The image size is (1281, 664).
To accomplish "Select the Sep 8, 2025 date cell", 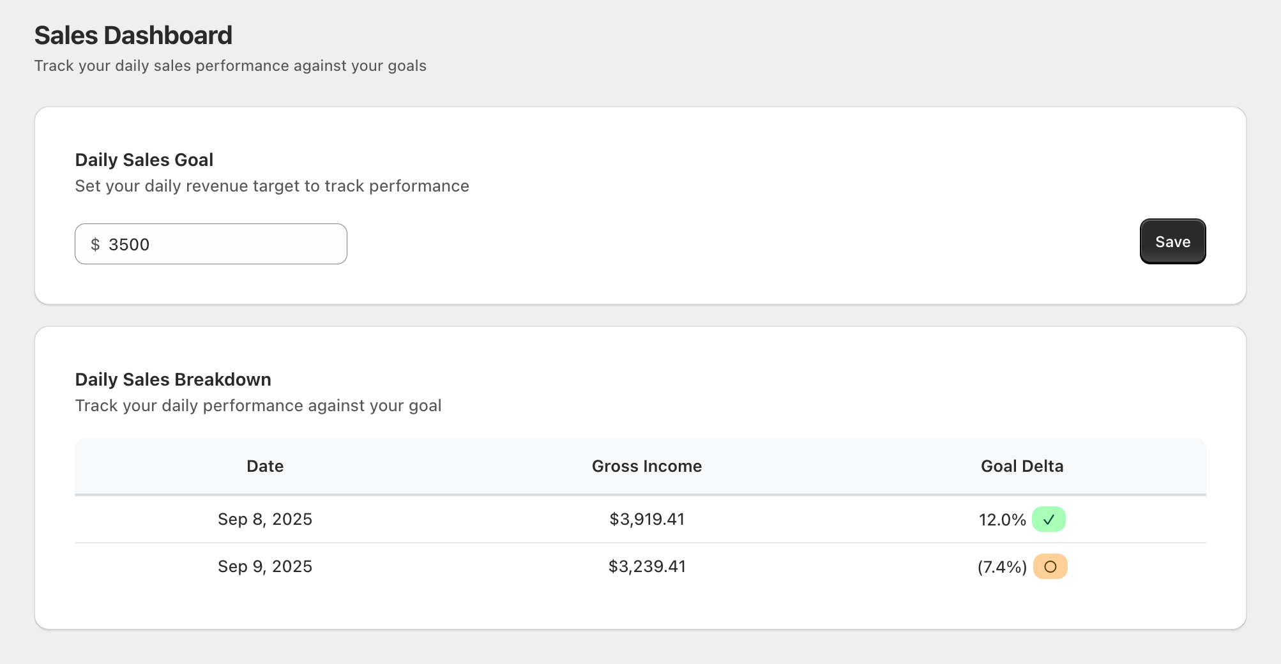I will (265, 519).
